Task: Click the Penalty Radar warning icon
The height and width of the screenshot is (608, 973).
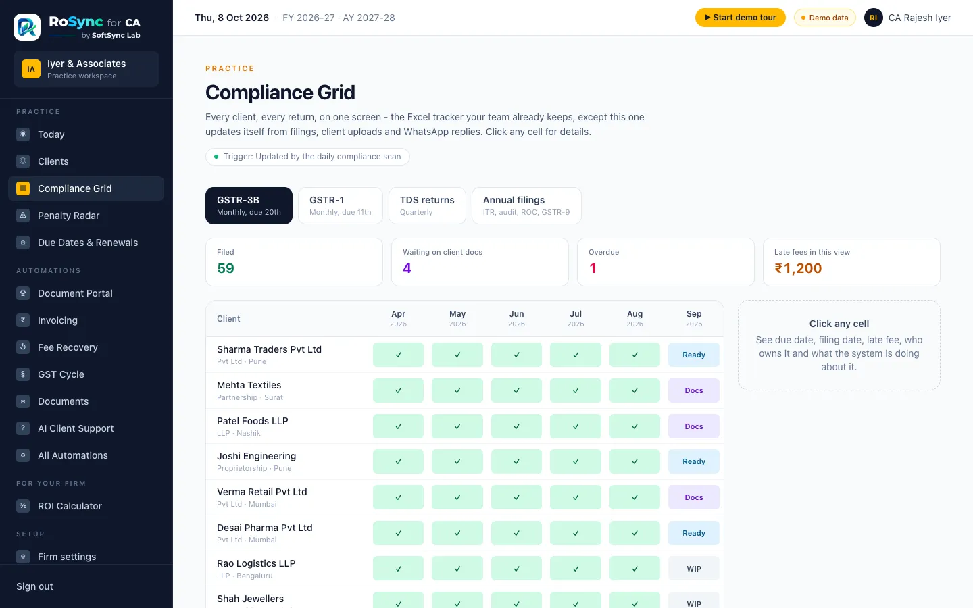Action: (23, 216)
